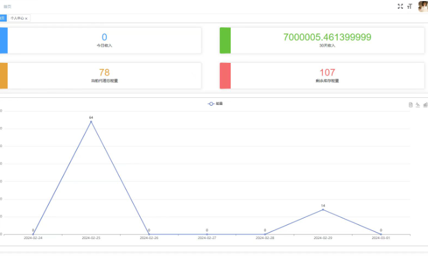Screen dimensions: 428x267
Task: Click the red card showing 107
Action: pos(328,75)
